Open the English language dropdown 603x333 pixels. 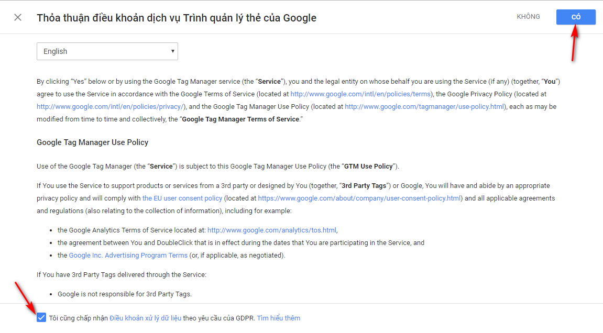[x=107, y=51]
